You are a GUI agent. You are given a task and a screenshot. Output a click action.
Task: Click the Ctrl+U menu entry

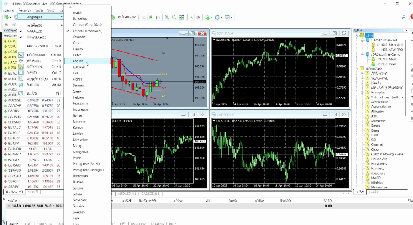(x=41, y=46)
